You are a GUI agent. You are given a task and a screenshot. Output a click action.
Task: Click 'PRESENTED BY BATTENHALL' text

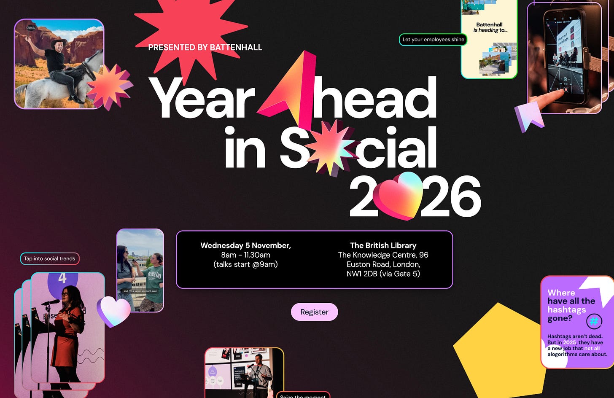(x=205, y=47)
